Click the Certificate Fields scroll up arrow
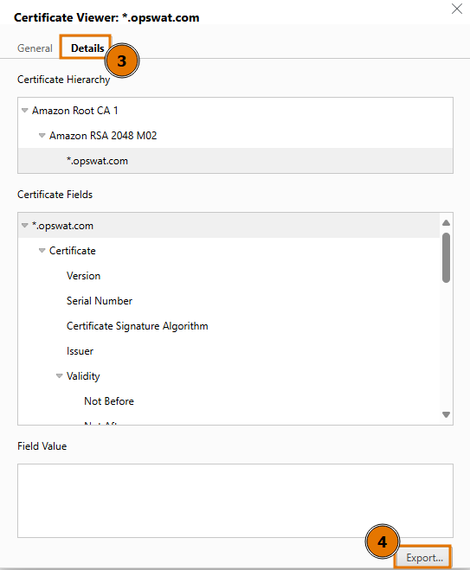The width and height of the screenshot is (470, 570). coord(446,222)
